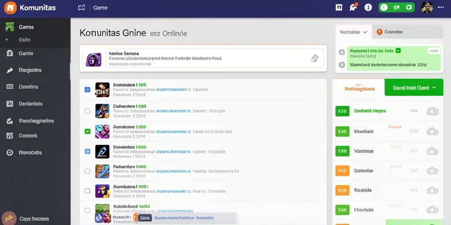Open the first game row thumbnail

click(102, 90)
